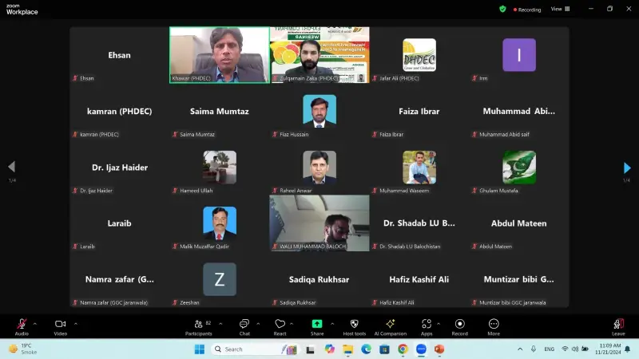The image size is (639, 359).
Task: Toggle the meeting Record button
Action: pyautogui.click(x=460, y=325)
